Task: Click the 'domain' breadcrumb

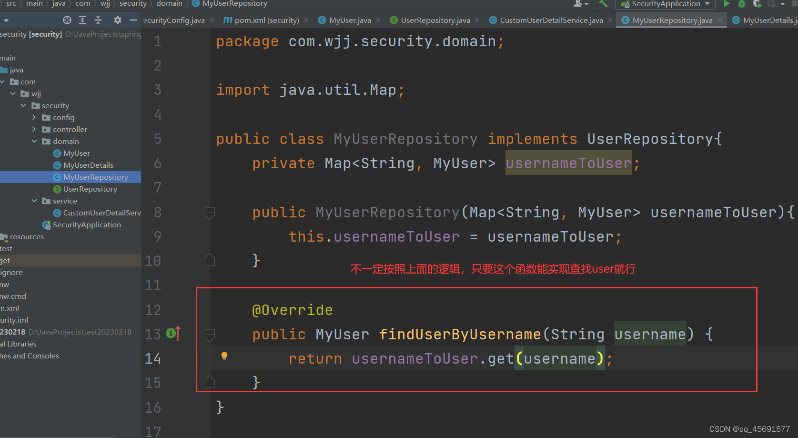Action: (x=169, y=4)
